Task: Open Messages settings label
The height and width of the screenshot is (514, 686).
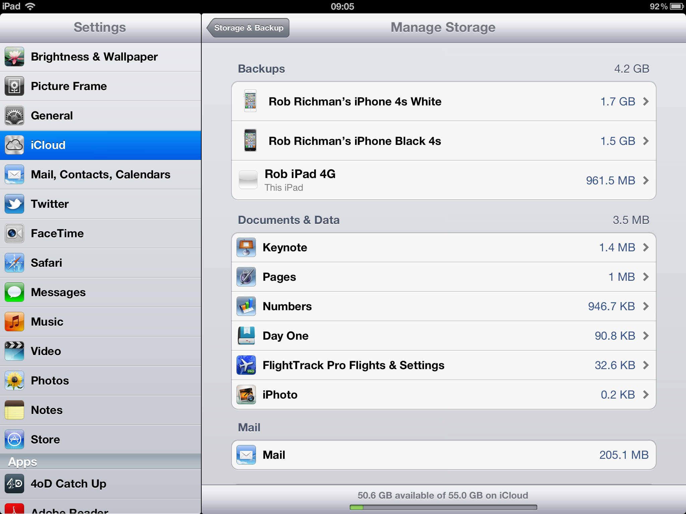Action: pos(58,292)
